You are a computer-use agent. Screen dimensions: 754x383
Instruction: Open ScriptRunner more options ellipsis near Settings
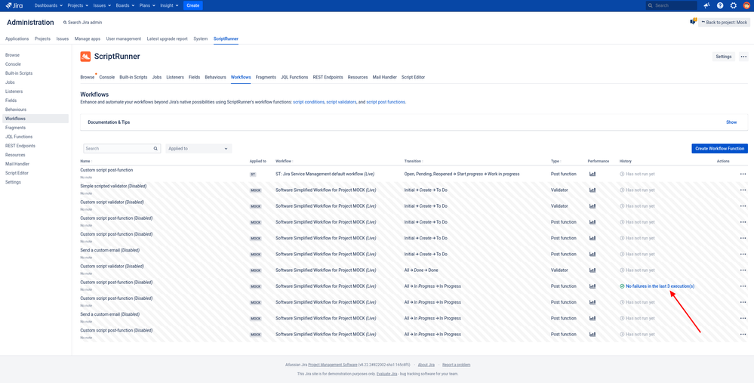coord(743,57)
